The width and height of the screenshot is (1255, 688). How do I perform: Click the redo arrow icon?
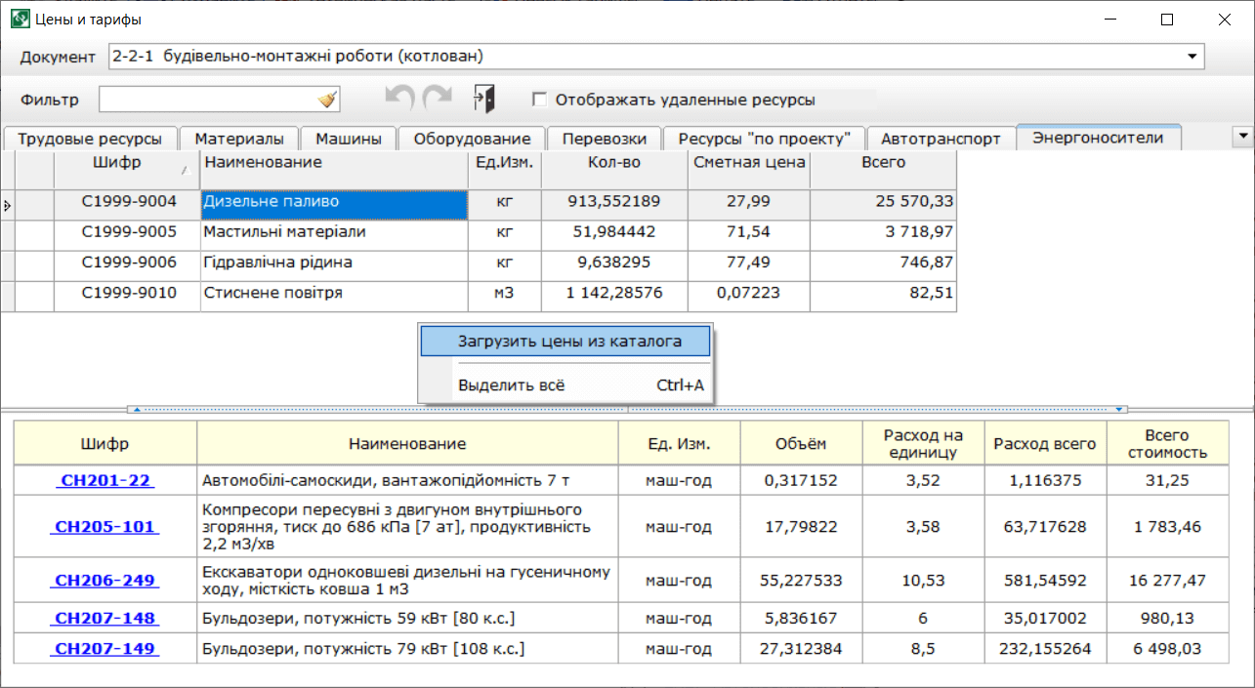(x=437, y=99)
